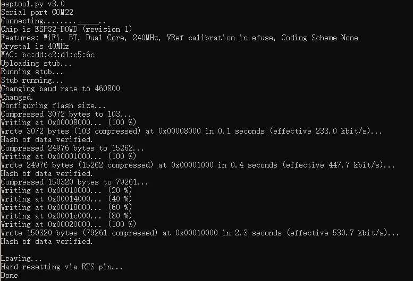Click the 'Writing at 0x00001000...' line
The width and height of the screenshot is (413, 281).
pyautogui.click(x=69, y=156)
